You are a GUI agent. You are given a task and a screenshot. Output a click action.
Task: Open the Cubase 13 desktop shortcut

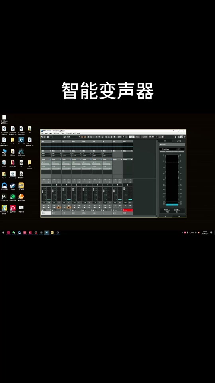(21, 141)
